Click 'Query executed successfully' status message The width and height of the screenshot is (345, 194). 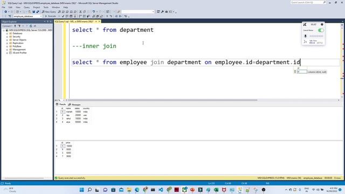point(72,178)
